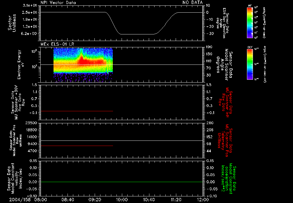Click the "206" telemetry axis value
Viewport: 293px width, 203px height.
(210, 130)
